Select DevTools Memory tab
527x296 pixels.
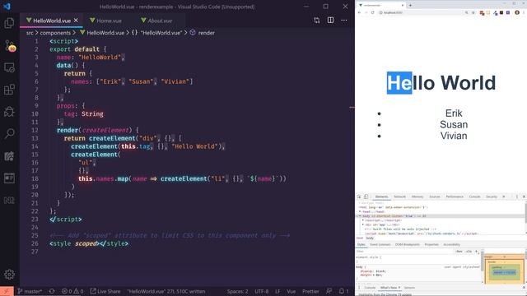pos(417,197)
